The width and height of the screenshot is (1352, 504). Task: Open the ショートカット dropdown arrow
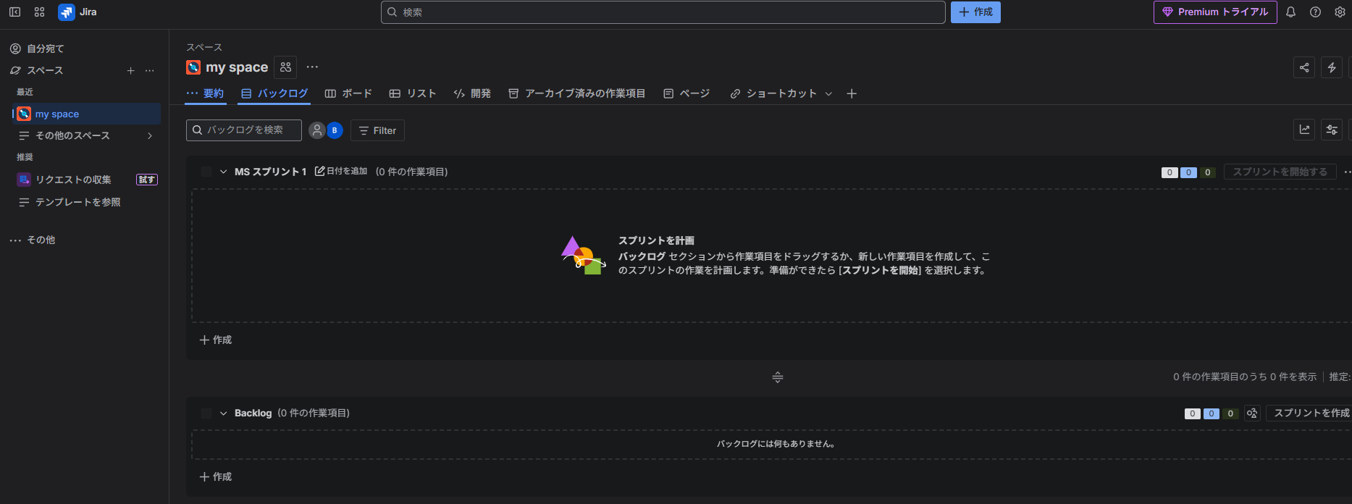pos(828,93)
